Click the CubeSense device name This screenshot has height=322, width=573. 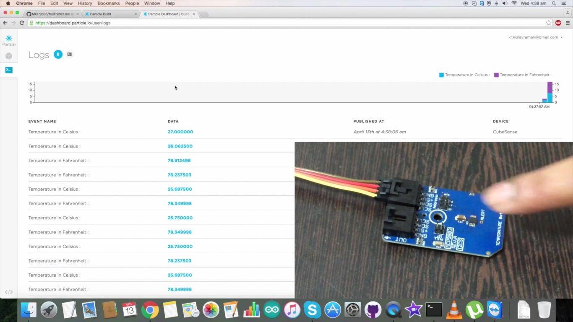click(505, 132)
